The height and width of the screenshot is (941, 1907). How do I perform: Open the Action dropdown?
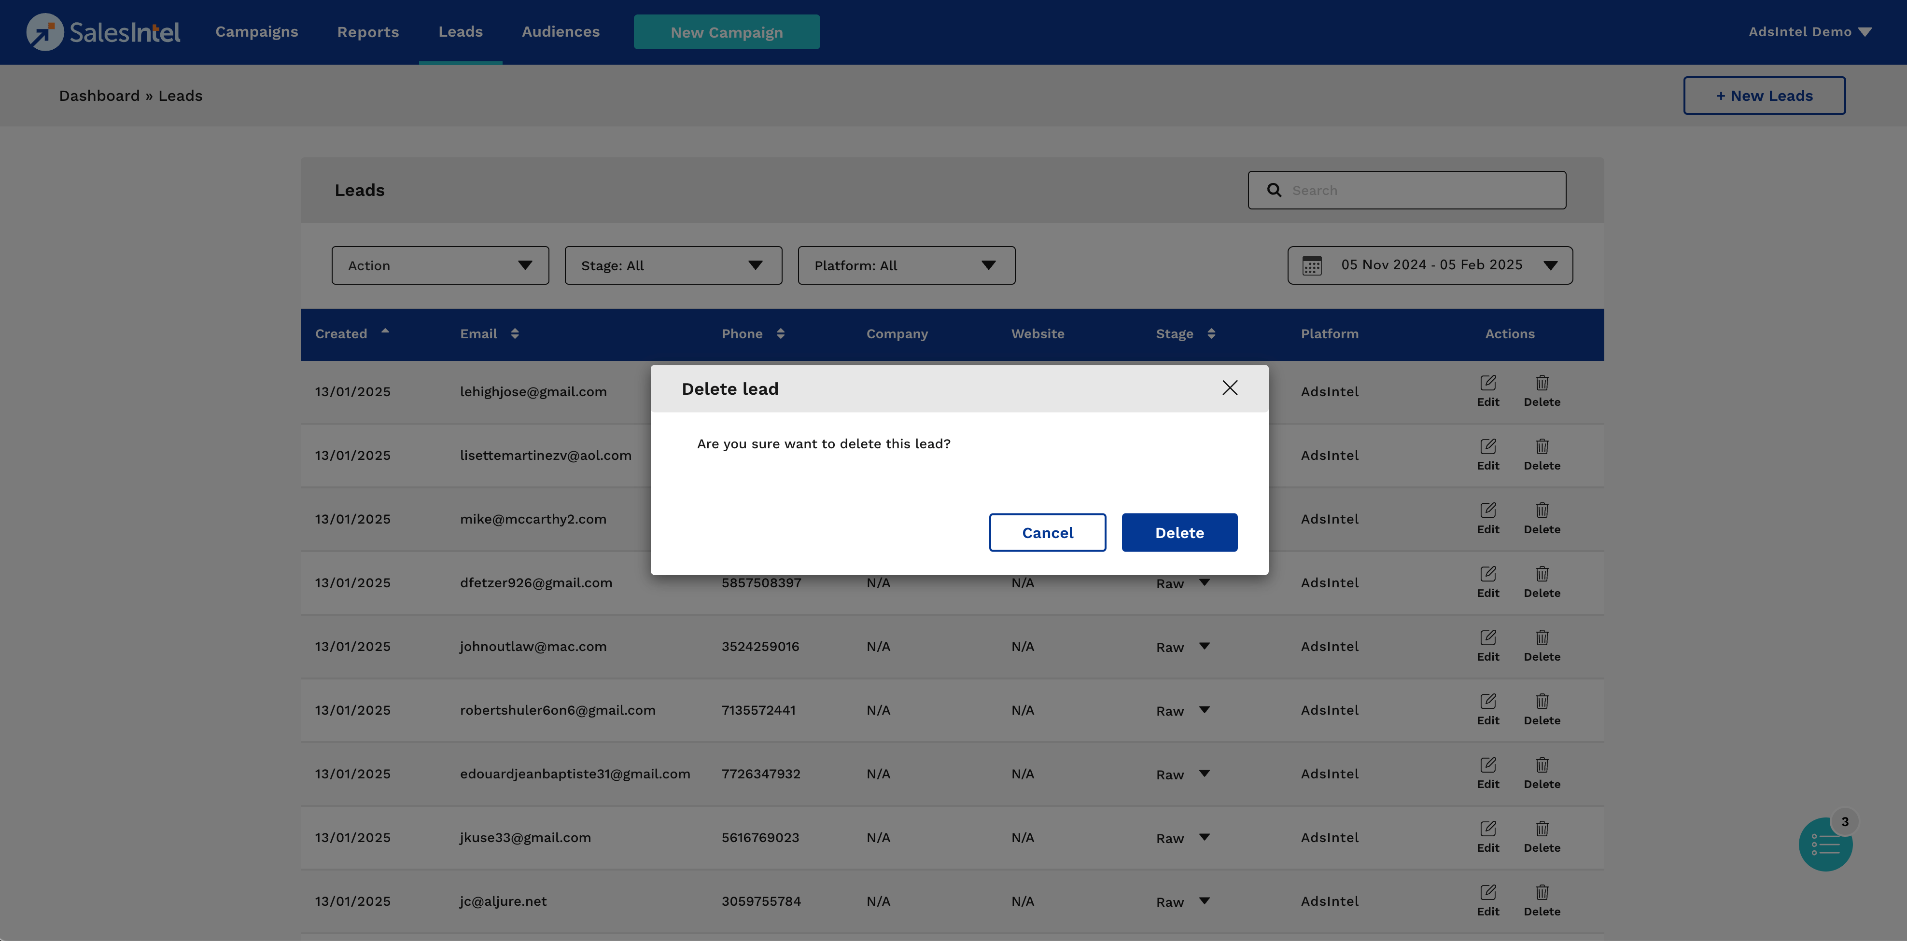click(440, 265)
